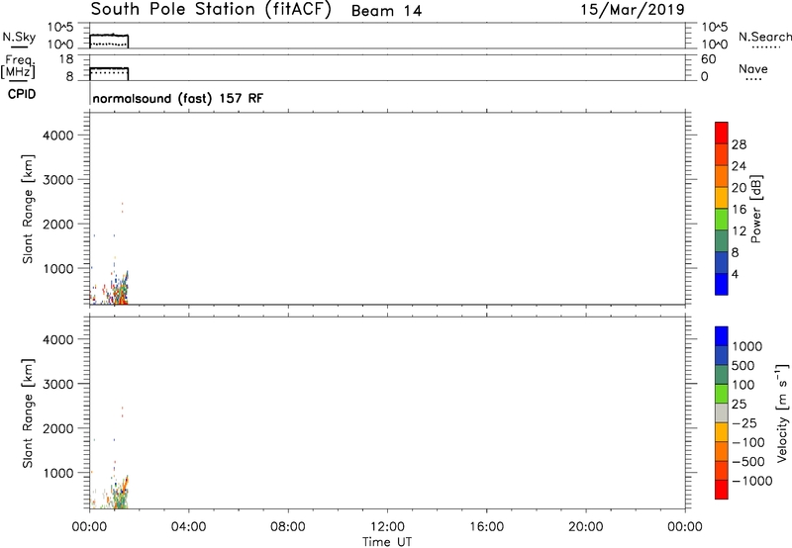Select the '08:00' time tick label
Screen dimensions: 792x548
click(287, 527)
